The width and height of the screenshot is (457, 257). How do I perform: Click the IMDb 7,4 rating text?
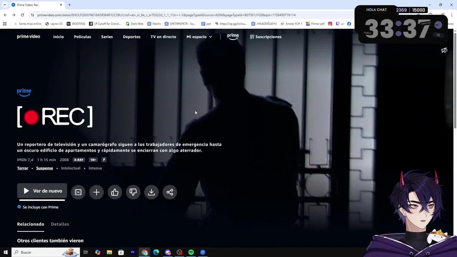pyautogui.click(x=25, y=160)
